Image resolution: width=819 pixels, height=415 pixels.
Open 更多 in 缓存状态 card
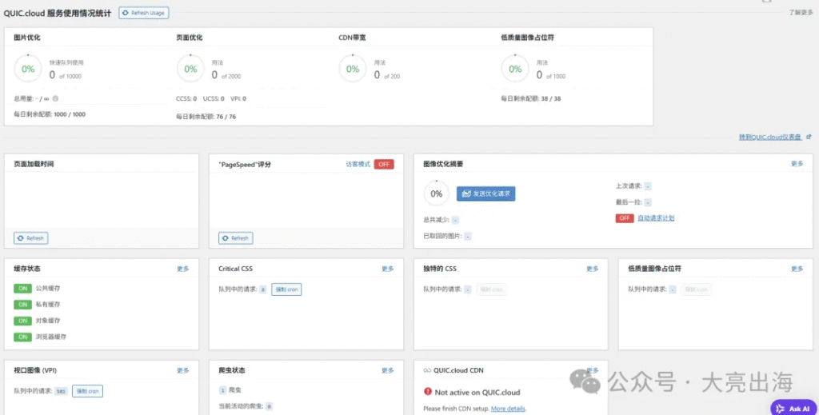pos(183,269)
